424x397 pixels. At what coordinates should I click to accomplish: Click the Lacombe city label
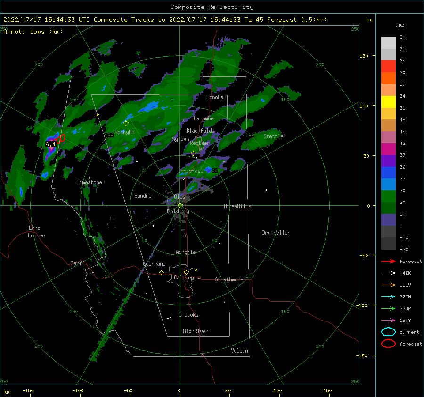click(204, 118)
